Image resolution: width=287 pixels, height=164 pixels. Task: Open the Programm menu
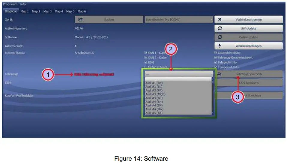pyautogui.click(x=10, y=4)
